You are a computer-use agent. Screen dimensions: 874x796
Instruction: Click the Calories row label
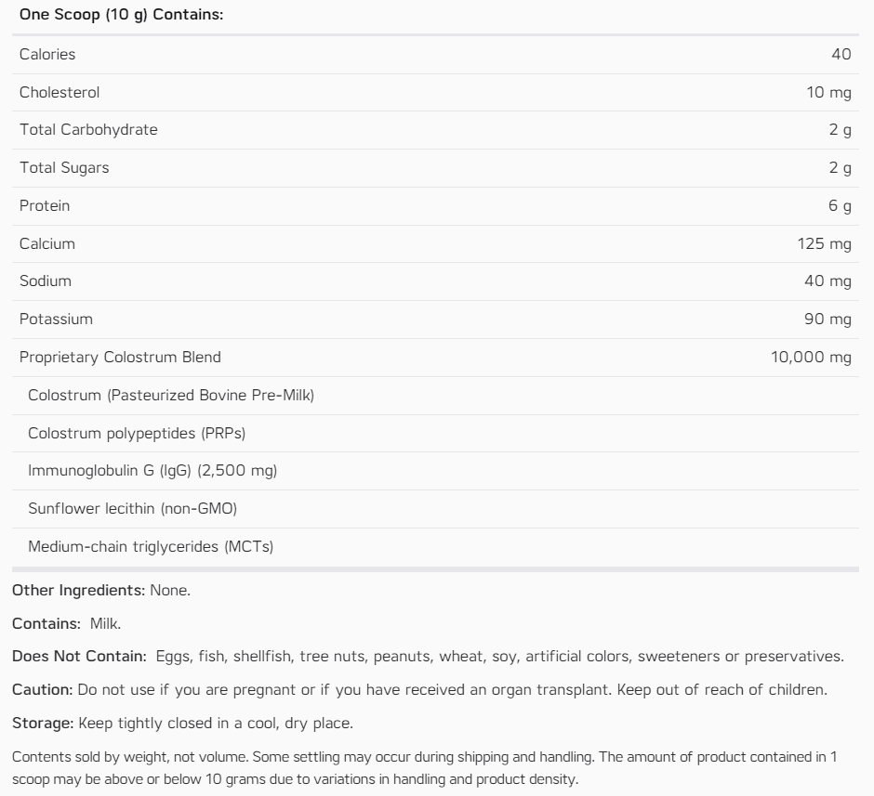coord(47,54)
